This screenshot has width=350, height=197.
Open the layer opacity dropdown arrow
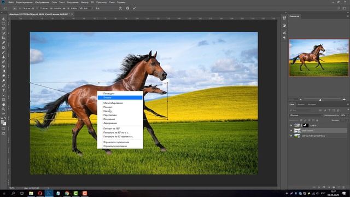[x=347, y=115]
